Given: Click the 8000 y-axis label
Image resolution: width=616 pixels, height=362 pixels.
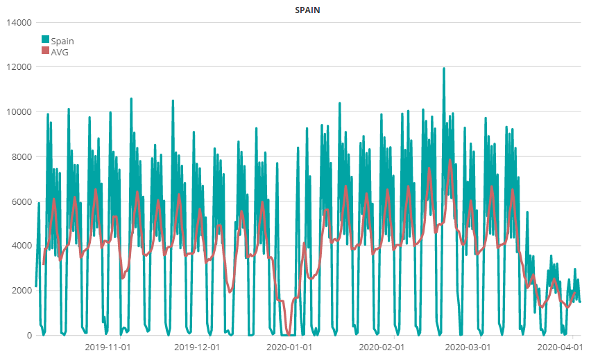Looking at the screenshot, I should pos(22,157).
